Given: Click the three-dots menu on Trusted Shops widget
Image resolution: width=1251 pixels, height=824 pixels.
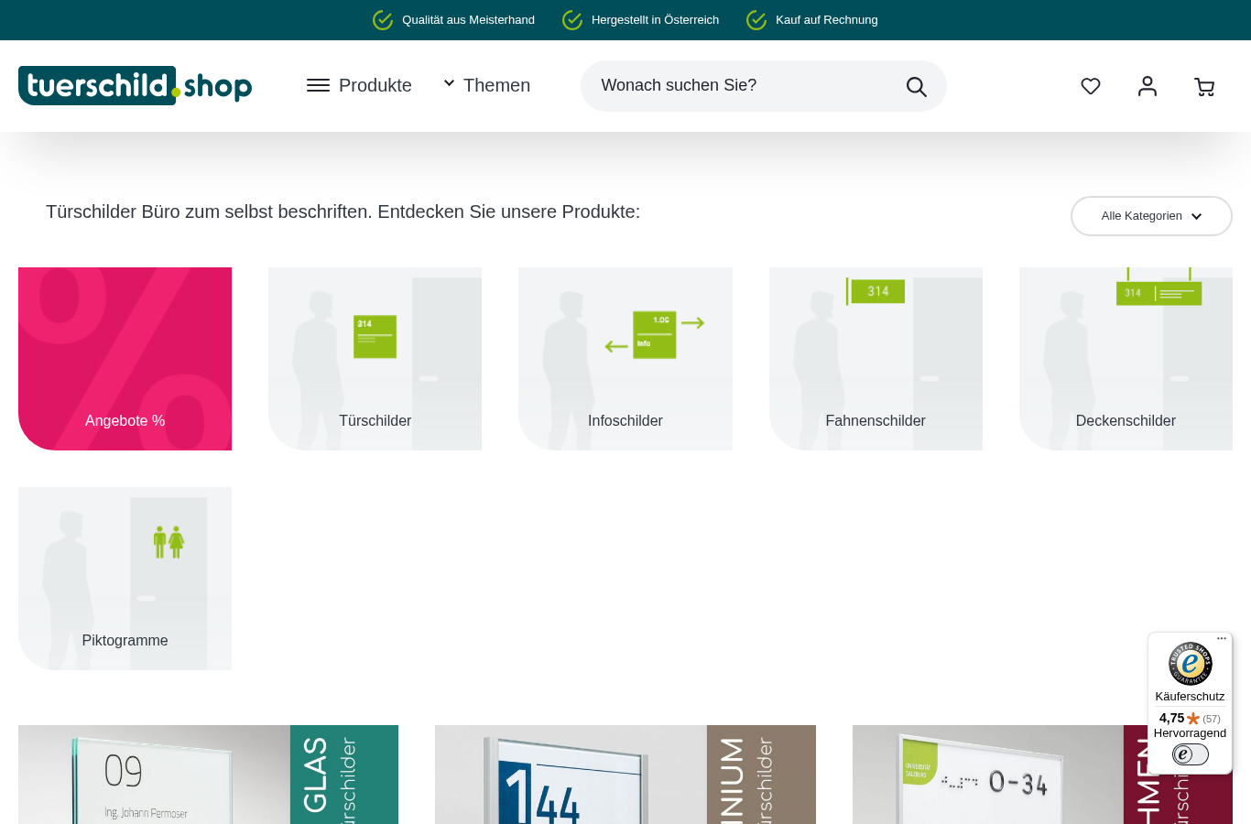Looking at the screenshot, I should [1222, 638].
